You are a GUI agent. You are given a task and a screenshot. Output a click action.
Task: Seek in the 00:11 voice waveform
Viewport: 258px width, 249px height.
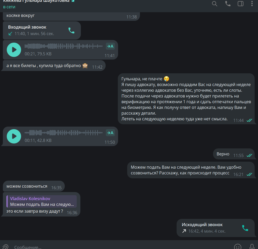pyautogui.click(x=63, y=133)
